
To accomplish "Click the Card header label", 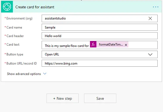I will click(x=15, y=36).
